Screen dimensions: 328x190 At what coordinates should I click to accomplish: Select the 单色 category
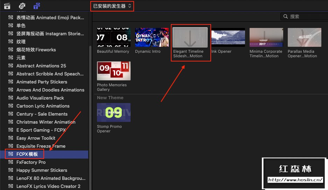click(44, 25)
